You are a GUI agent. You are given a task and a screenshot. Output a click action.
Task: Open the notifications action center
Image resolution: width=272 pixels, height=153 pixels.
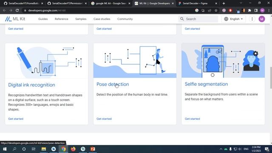[x=267, y=149]
